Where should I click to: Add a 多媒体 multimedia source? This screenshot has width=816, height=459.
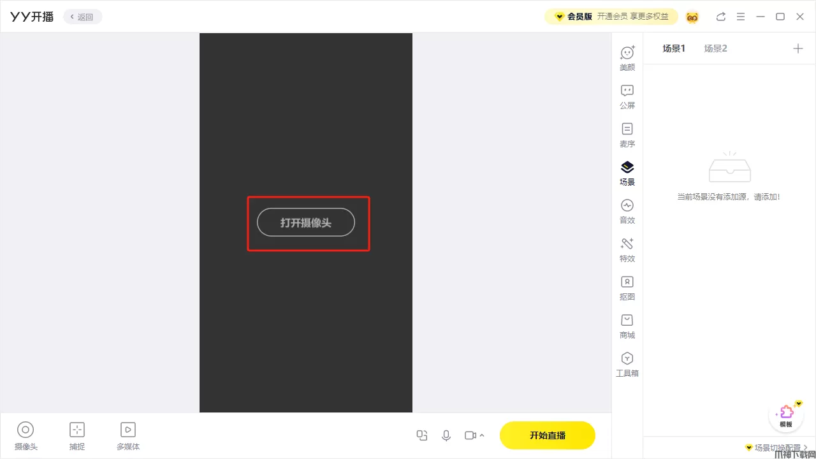[x=128, y=436]
